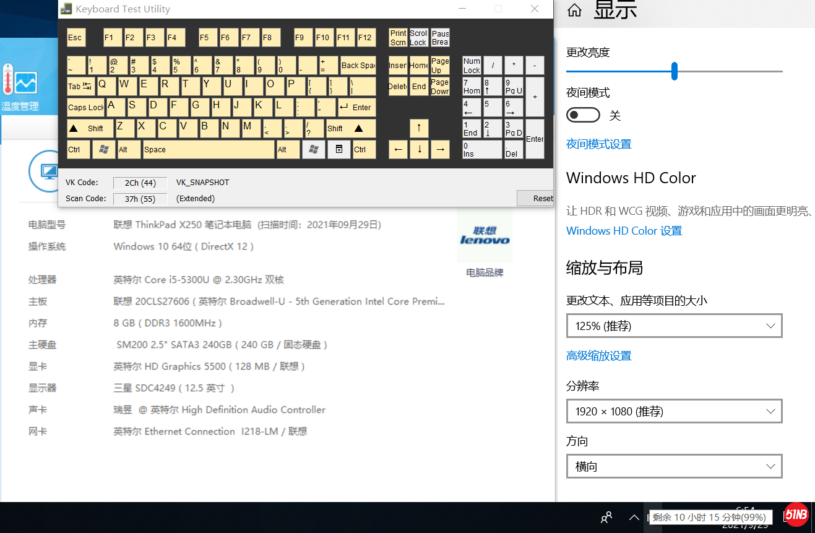Click the right Shift key

point(350,128)
